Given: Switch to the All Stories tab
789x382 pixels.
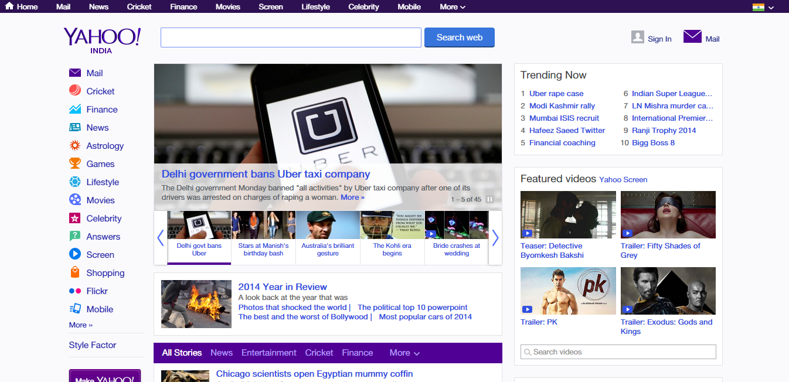Looking at the screenshot, I should (x=182, y=353).
